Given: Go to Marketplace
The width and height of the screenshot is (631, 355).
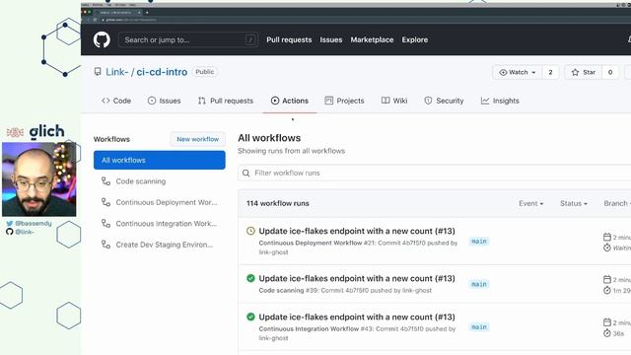Looking at the screenshot, I should pos(372,39).
